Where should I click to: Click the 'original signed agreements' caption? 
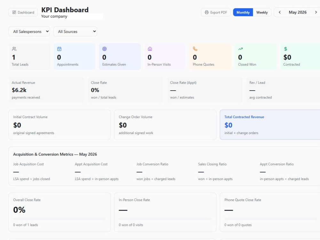pos(34,133)
